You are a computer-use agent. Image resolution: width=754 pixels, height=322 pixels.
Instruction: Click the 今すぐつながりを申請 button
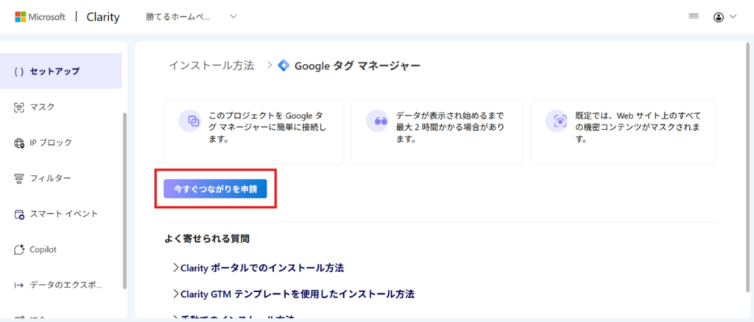click(215, 189)
